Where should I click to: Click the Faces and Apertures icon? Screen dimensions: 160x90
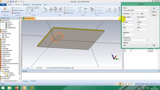click(x=32, y=10)
